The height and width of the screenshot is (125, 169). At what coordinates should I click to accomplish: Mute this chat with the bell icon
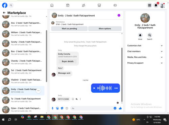tap(140, 35)
